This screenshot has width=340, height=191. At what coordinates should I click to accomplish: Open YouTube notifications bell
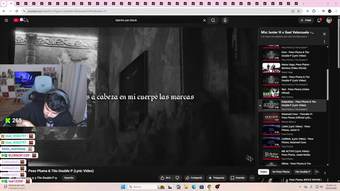pos(319,20)
